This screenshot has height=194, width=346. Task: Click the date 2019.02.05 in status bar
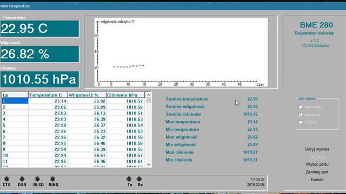256,185
